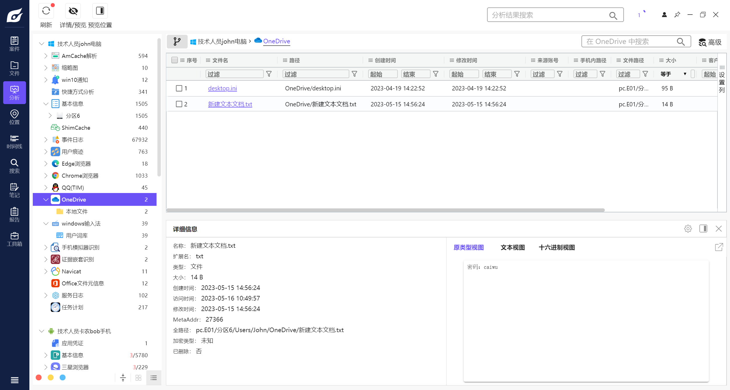This screenshot has height=390, width=730.
Task: Check the desktop.ini row checkbox
Action: point(179,88)
